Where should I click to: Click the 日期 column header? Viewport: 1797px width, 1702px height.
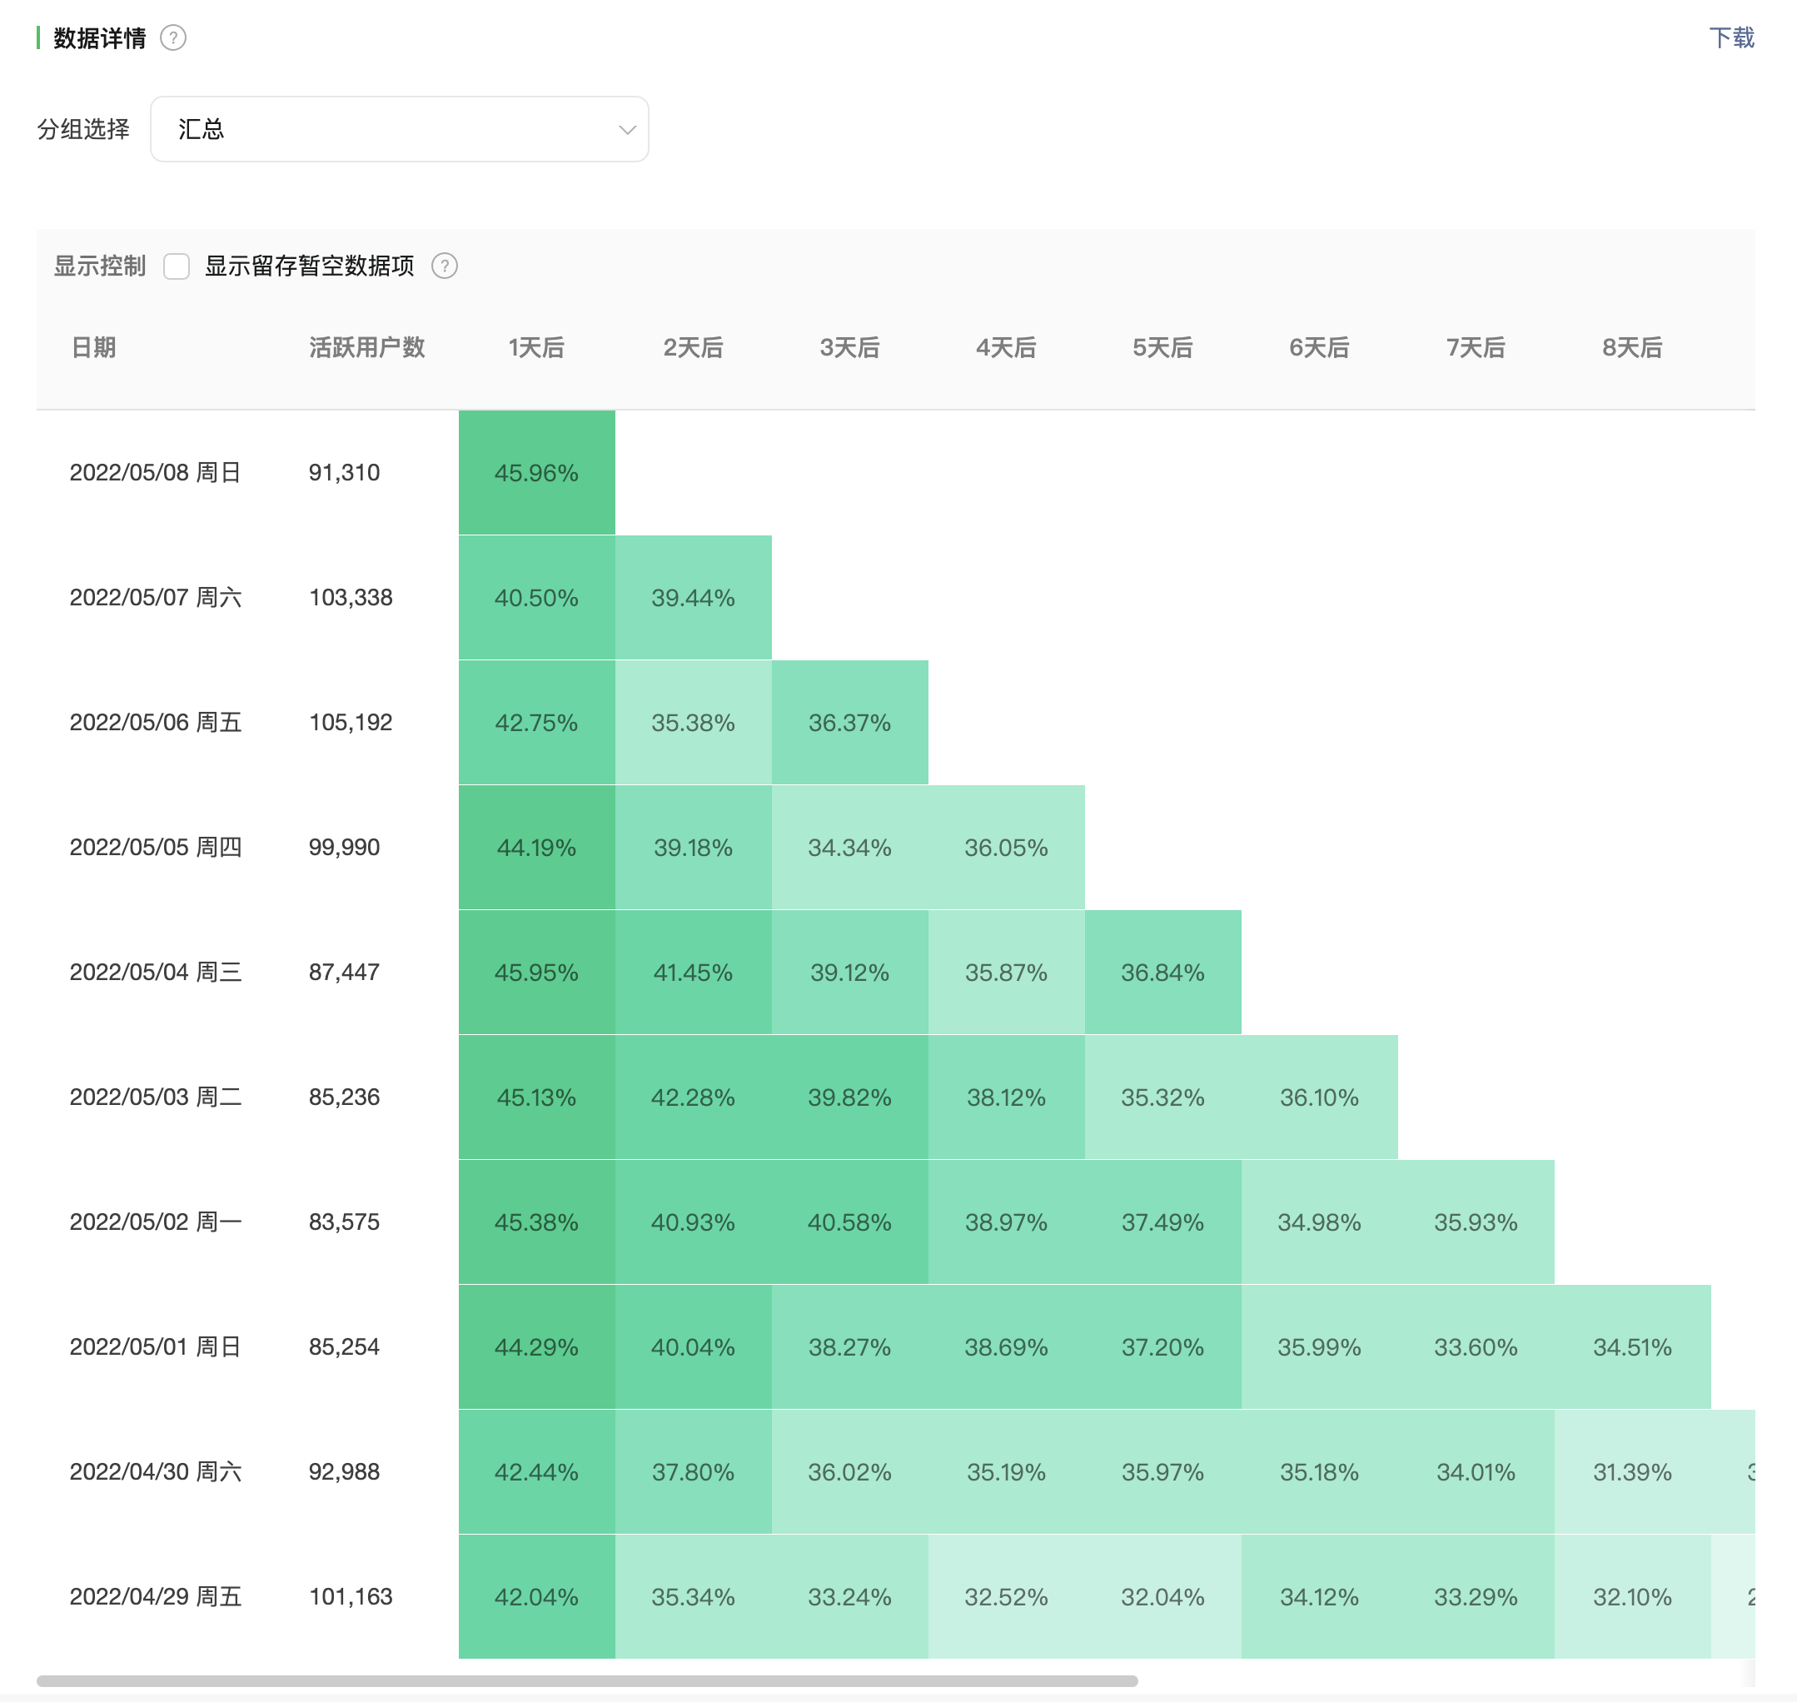(x=93, y=347)
